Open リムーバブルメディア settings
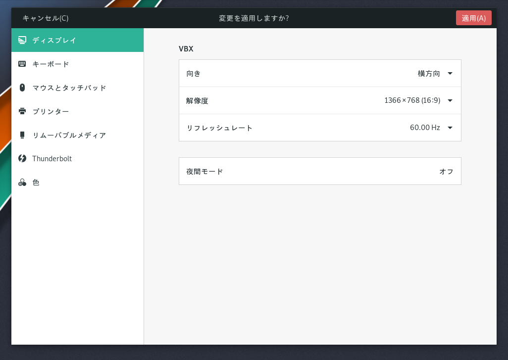 77,135
